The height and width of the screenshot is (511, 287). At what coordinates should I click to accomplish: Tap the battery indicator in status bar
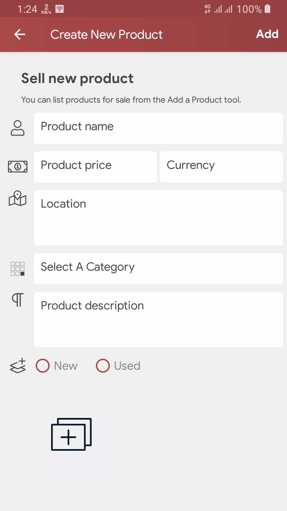click(x=267, y=9)
